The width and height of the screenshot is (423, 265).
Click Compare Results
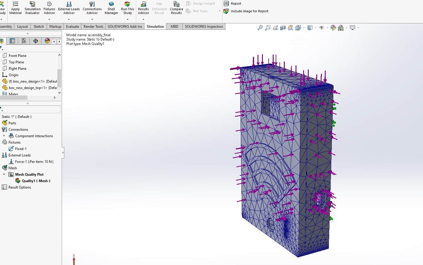click(177, 8)
